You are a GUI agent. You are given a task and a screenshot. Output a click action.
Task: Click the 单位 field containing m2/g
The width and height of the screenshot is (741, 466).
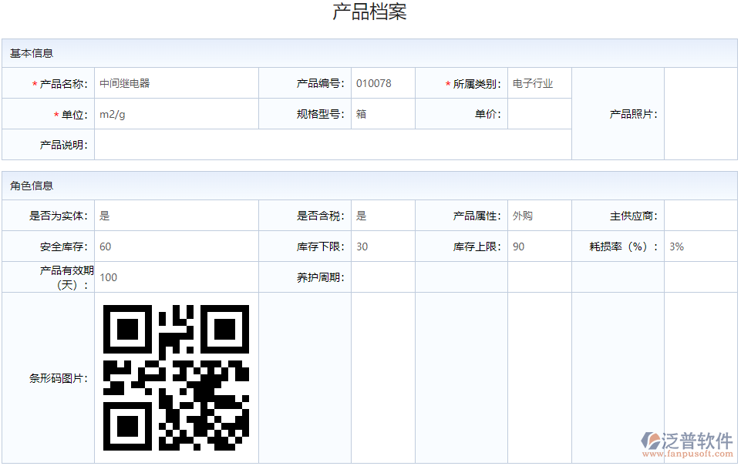(x=176, y=113)
